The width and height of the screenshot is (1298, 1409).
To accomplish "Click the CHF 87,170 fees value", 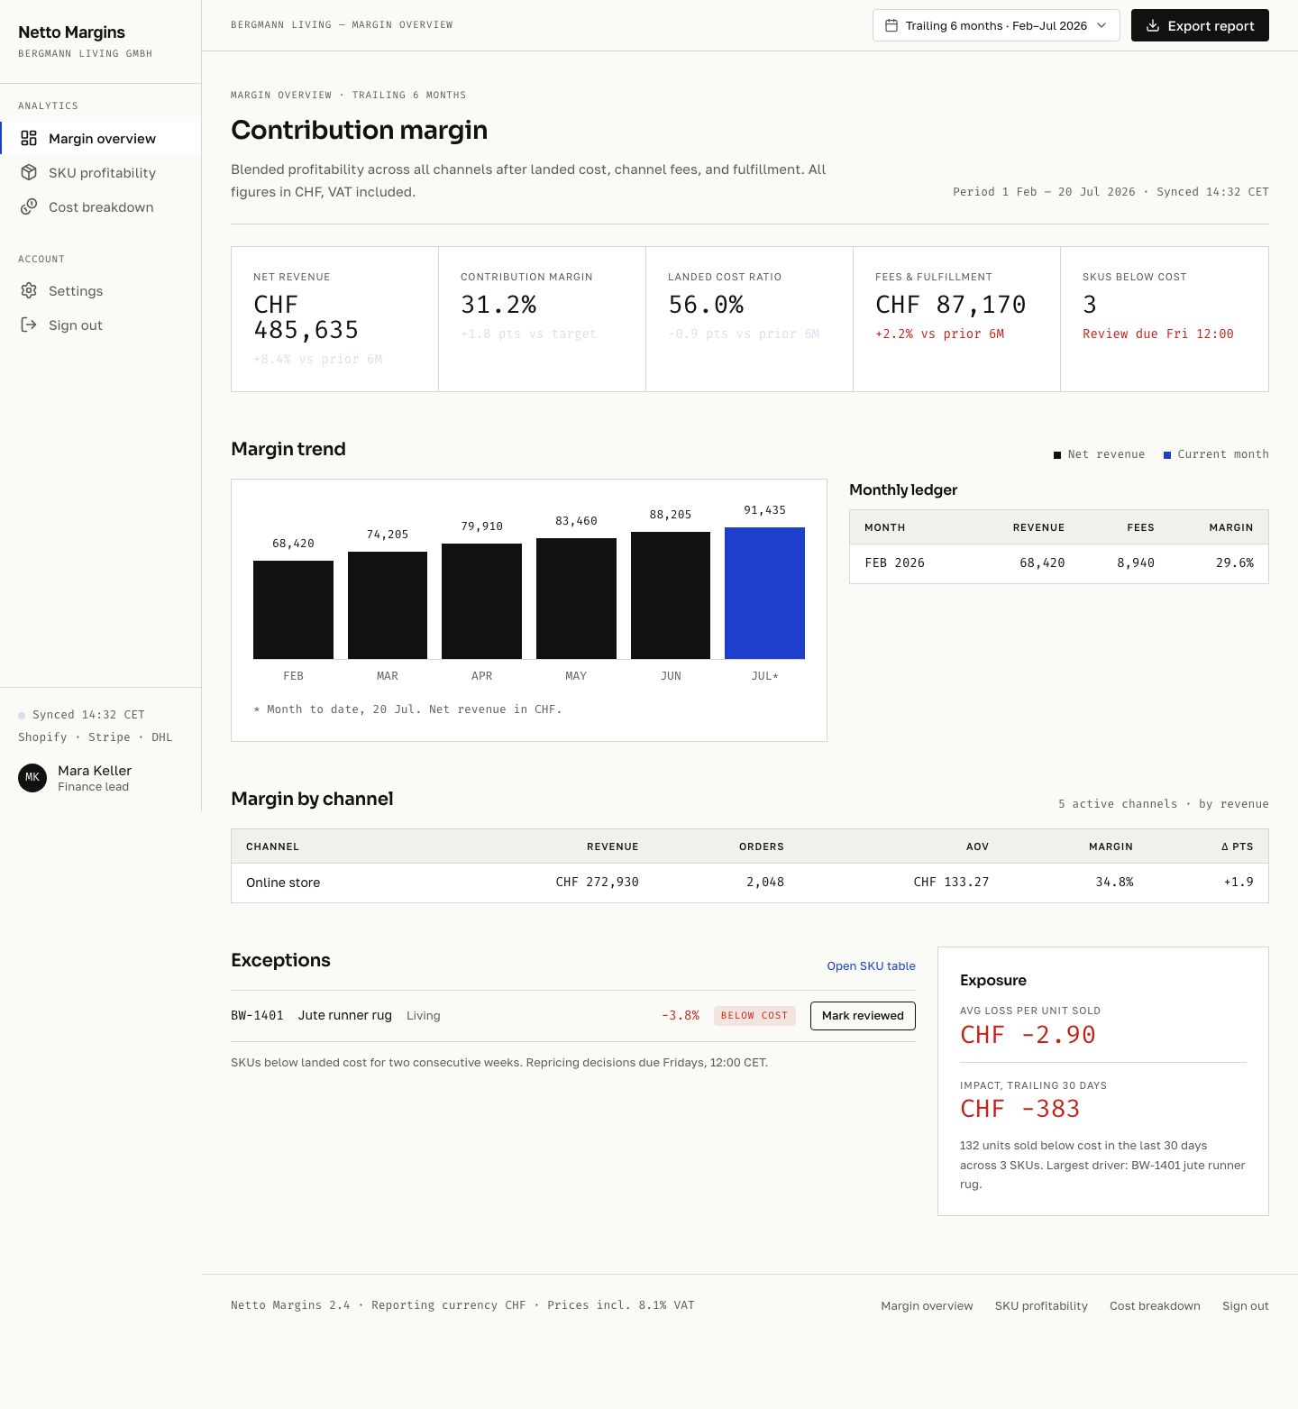I will coord(950,305).
